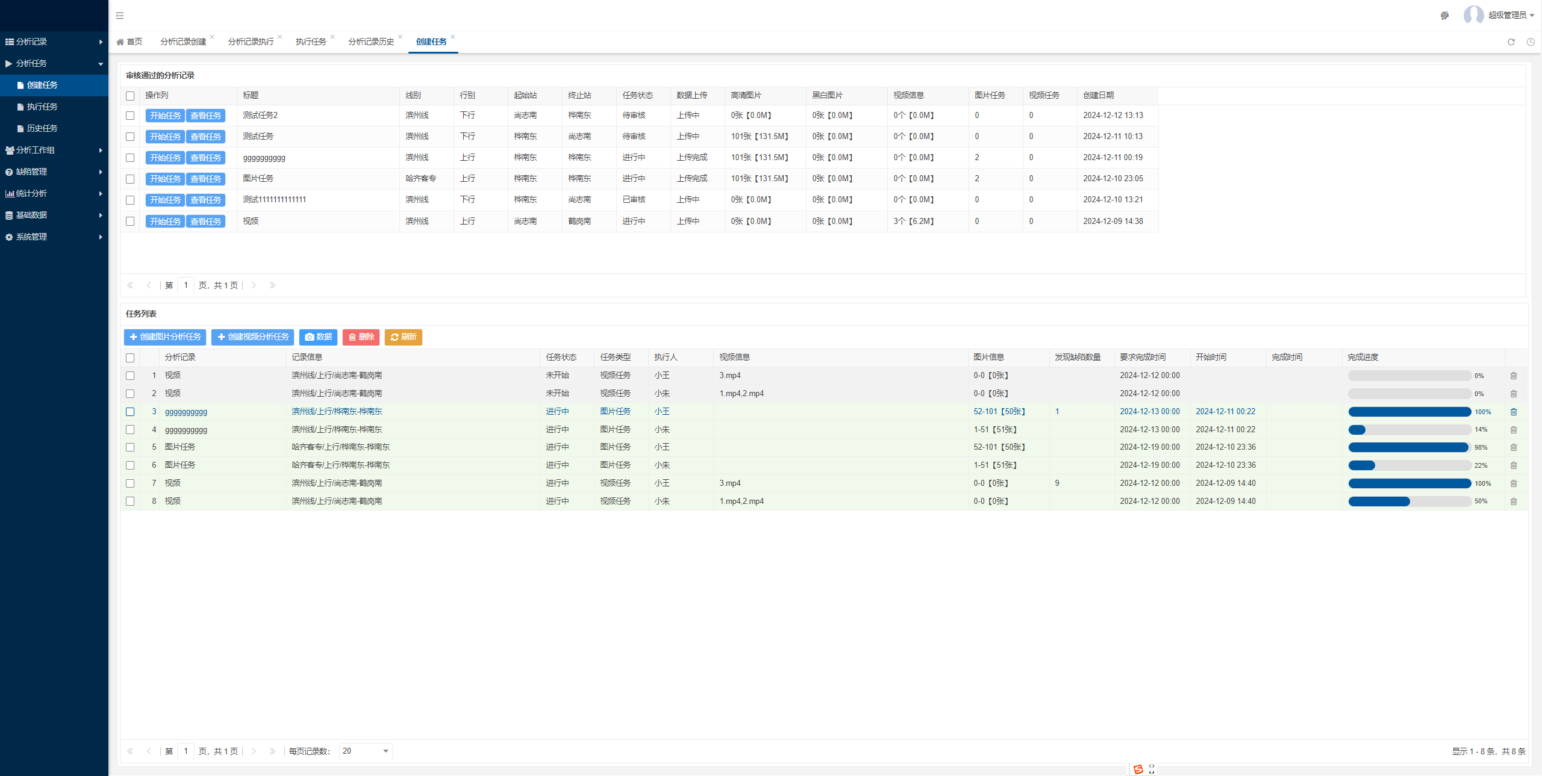Switch to the 分析记录执行 tab

point(251,42)
